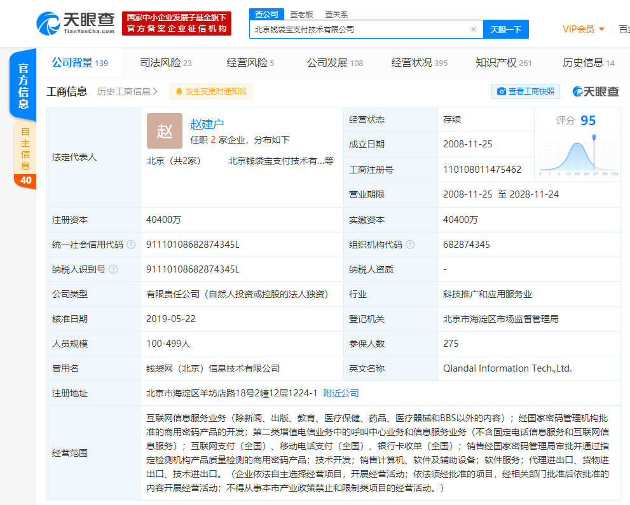Screen dimensions: 630x505
Task: Click the score 95 value
Action: (x=588, y=120)
